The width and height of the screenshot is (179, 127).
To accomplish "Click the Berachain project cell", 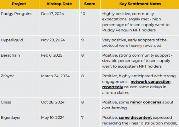I will tap(19, 61).
